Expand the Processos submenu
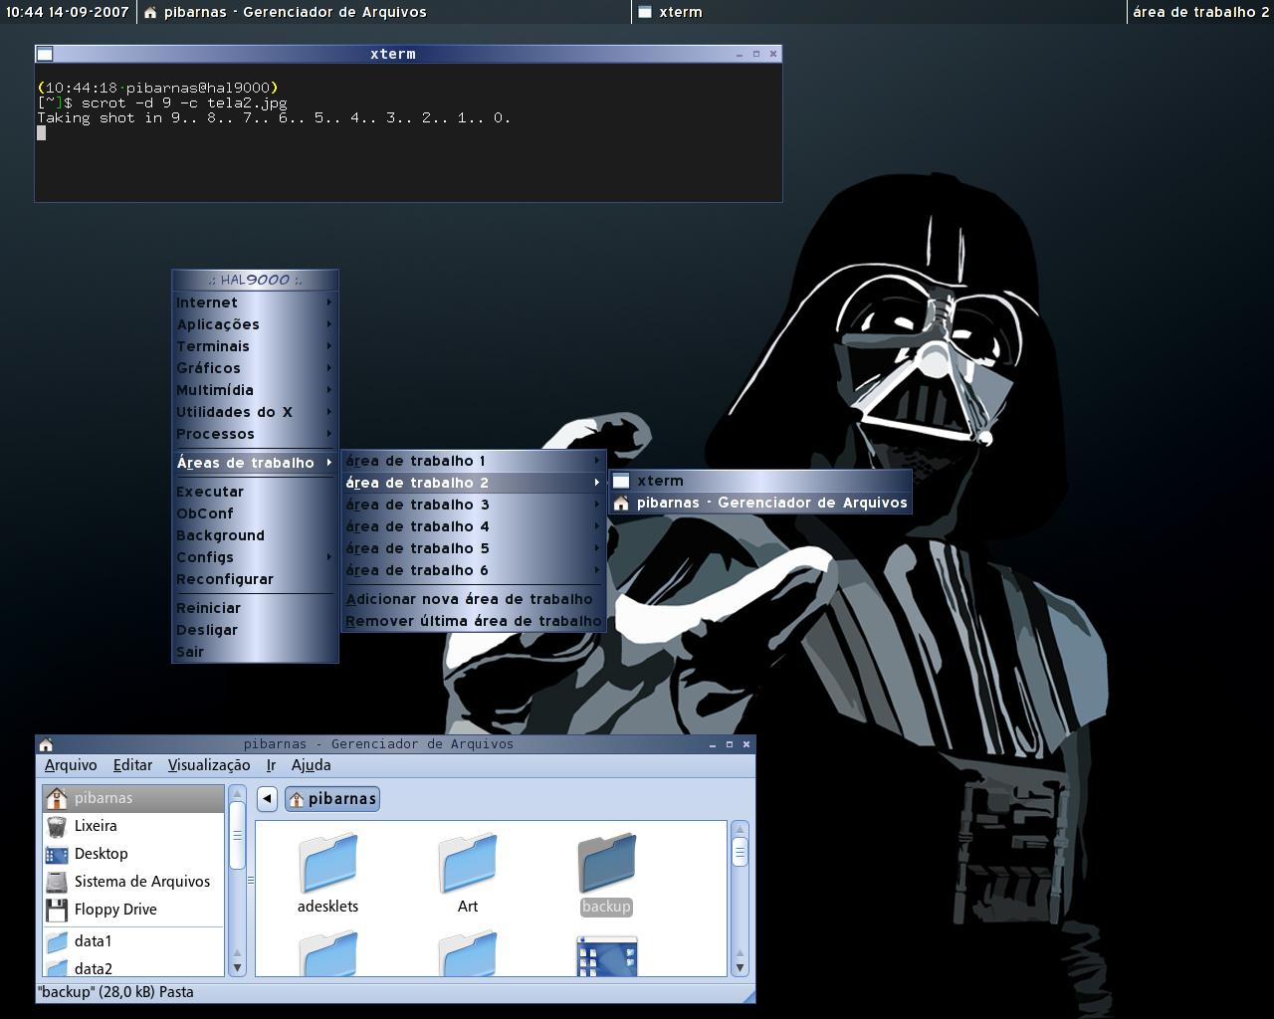 [255, 434]
